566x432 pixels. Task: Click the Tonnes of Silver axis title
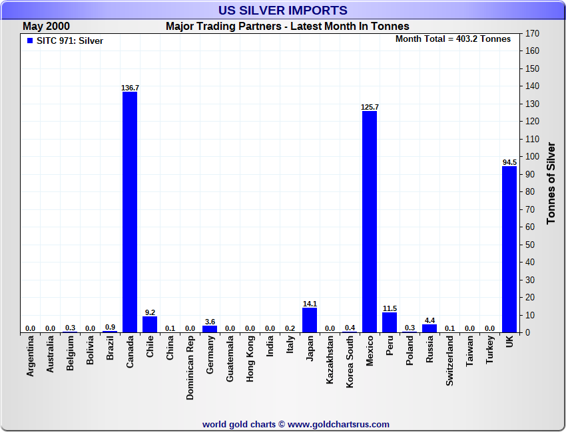[551, 183]
